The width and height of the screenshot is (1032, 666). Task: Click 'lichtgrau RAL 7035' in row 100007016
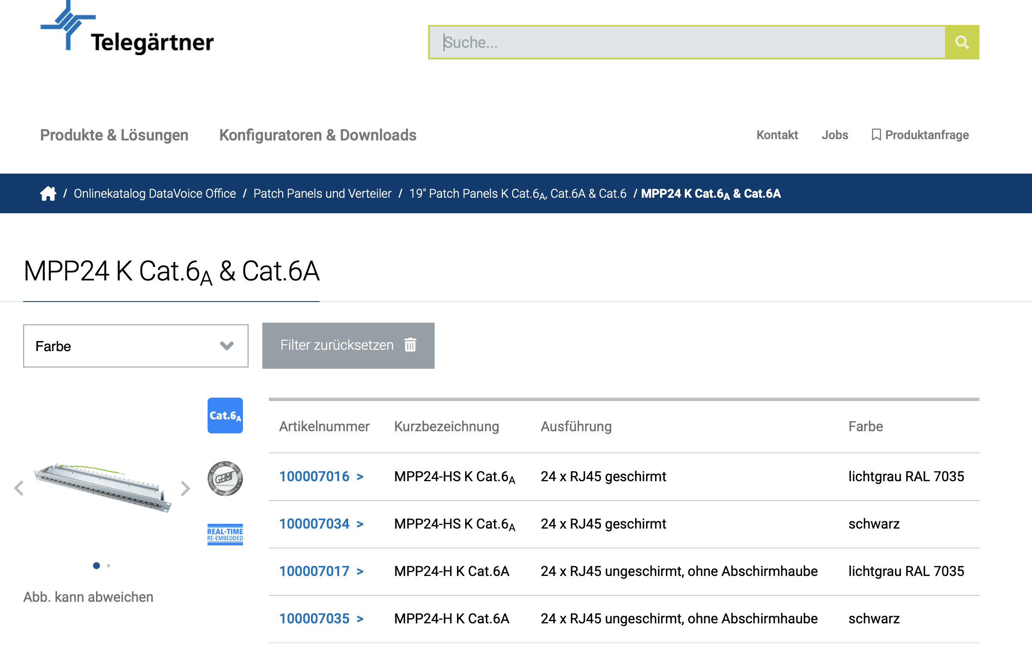(x=906, y=476)
